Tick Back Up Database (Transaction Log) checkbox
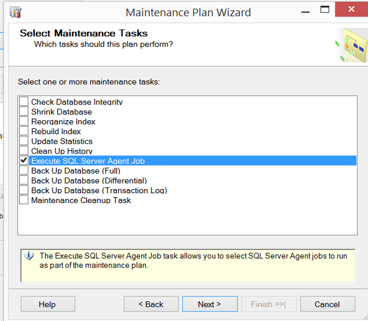368x321 pixels. click(24, 190)
